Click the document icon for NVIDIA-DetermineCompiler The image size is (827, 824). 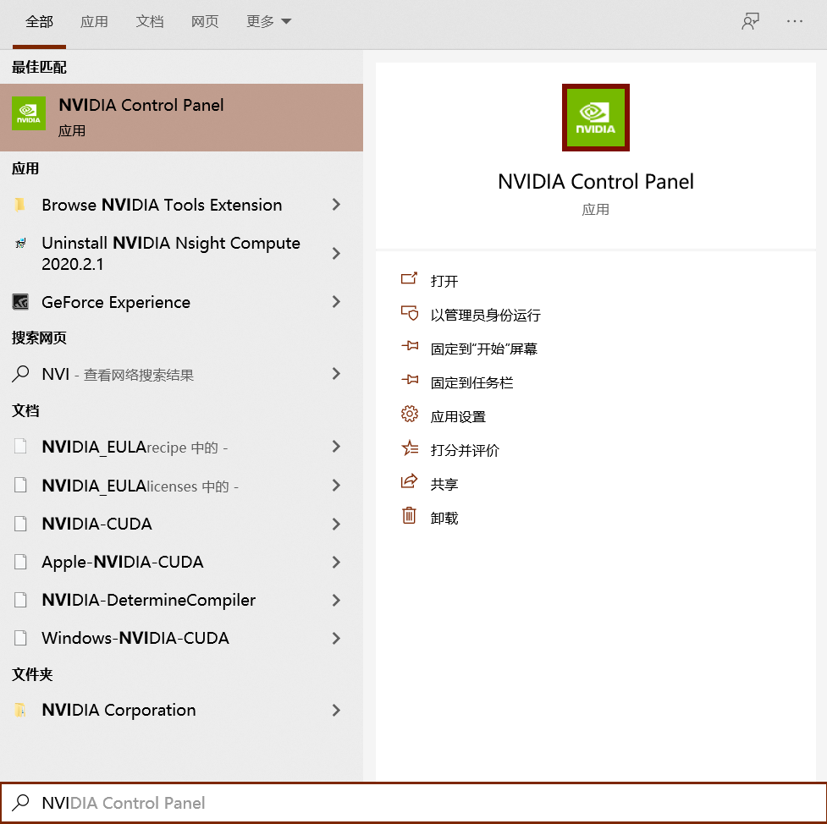(x=20, y=600)
